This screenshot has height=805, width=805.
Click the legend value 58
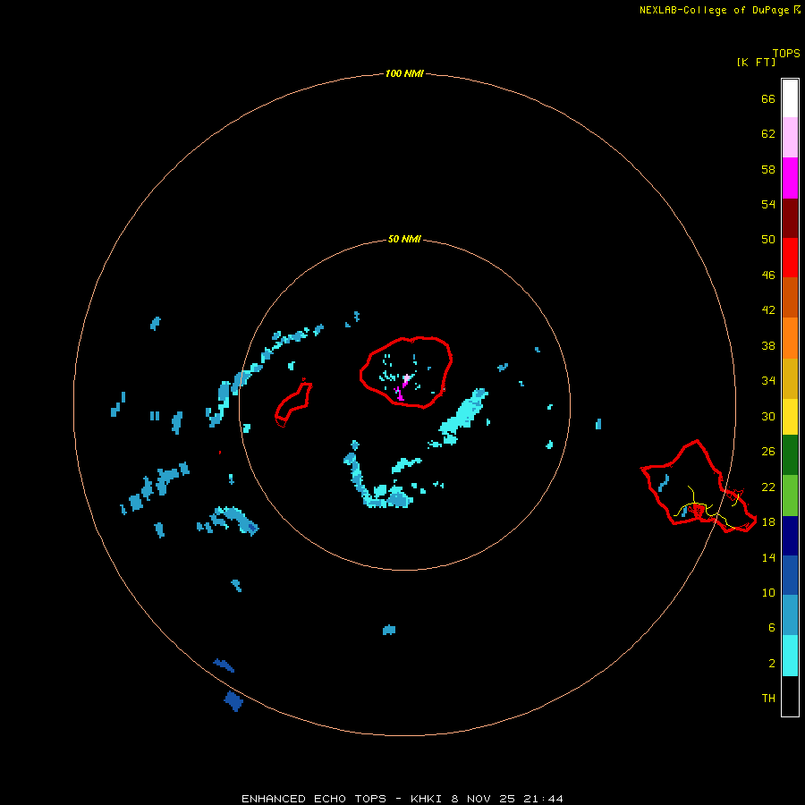[x=768, y=169]
